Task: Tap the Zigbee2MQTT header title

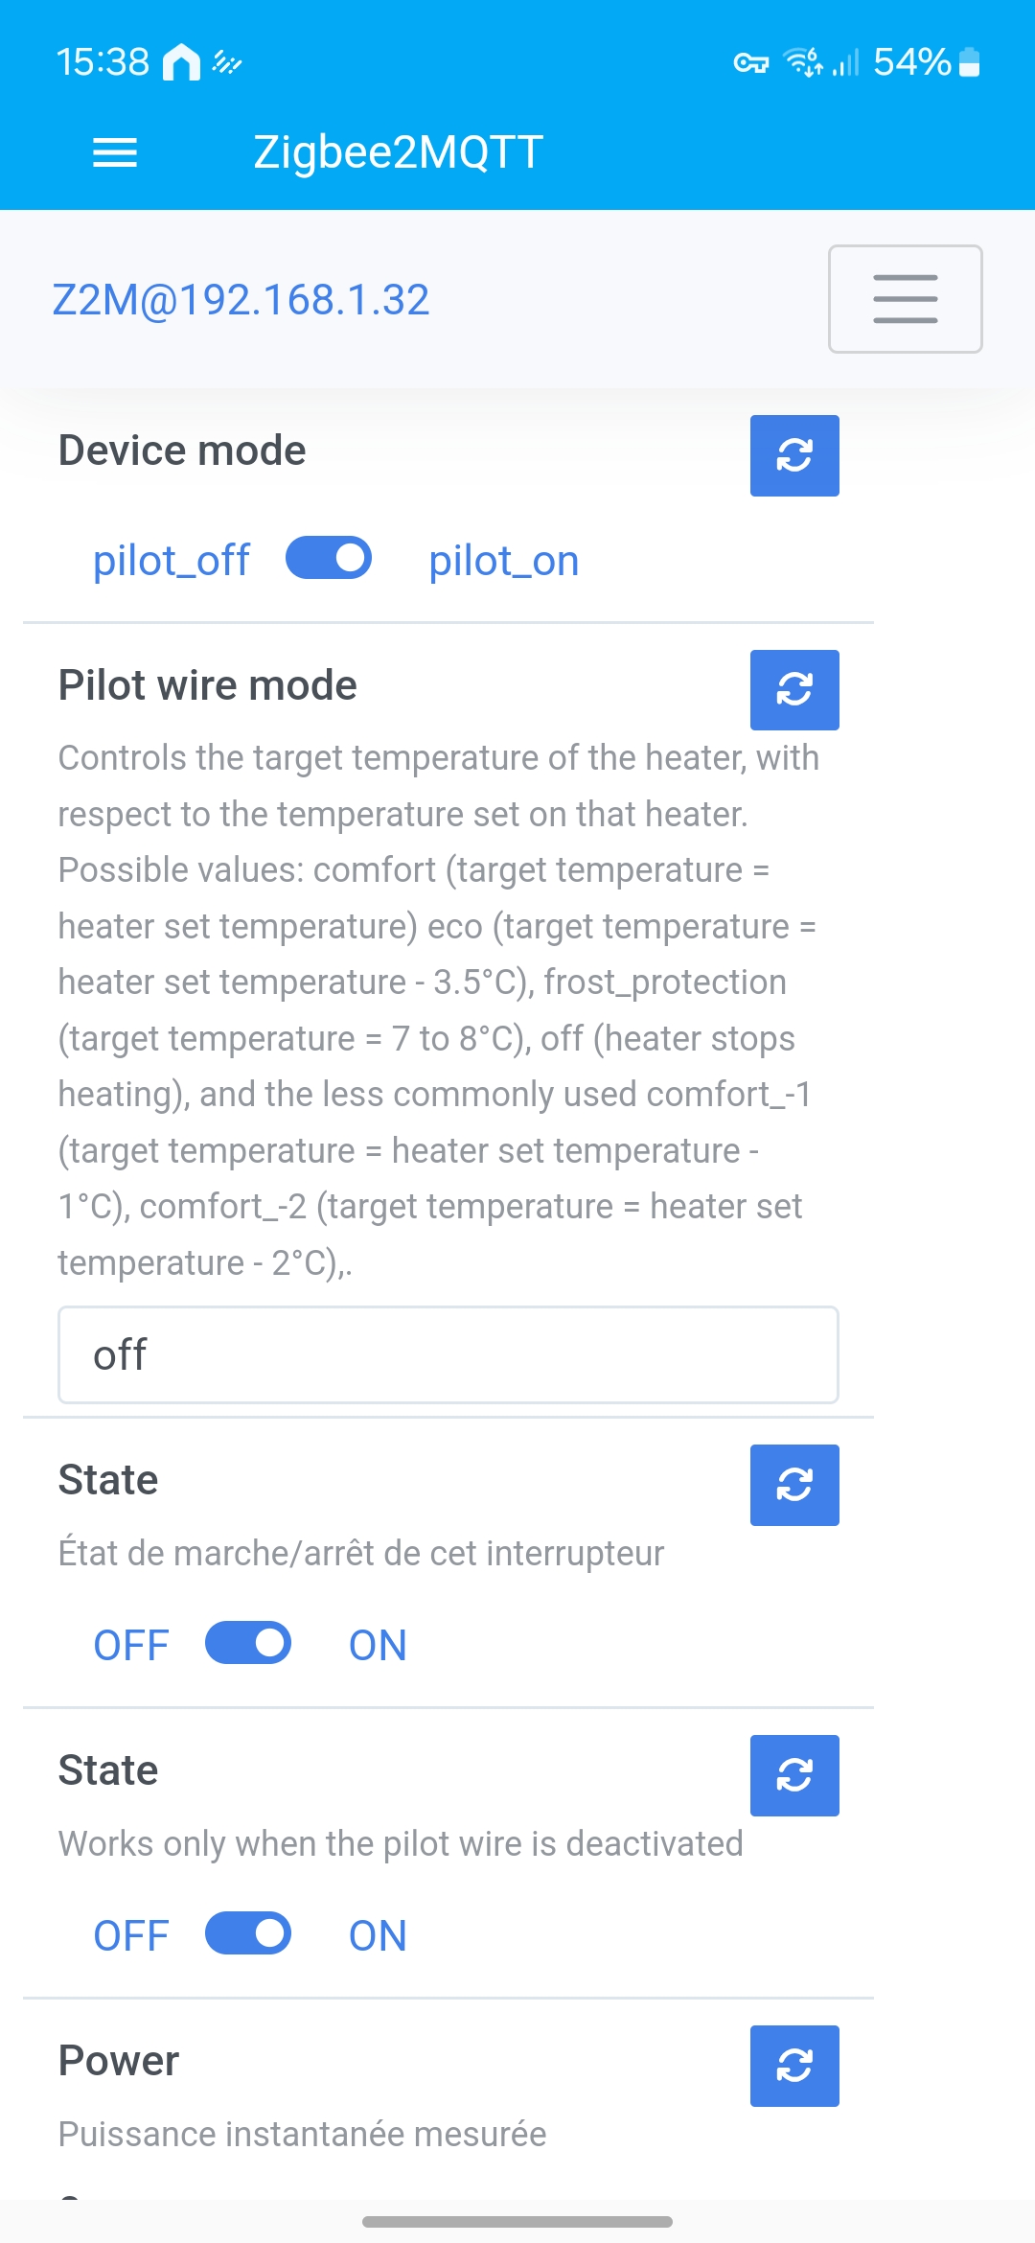Action: click(399, 152)
